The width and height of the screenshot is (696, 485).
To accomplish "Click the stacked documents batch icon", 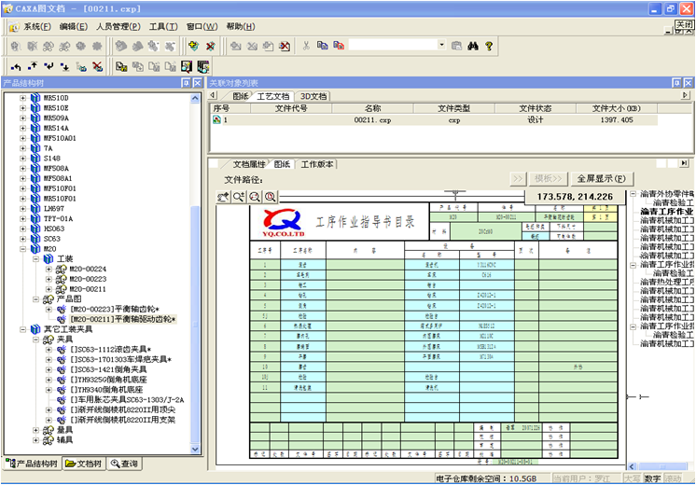I will pos(202,67).
